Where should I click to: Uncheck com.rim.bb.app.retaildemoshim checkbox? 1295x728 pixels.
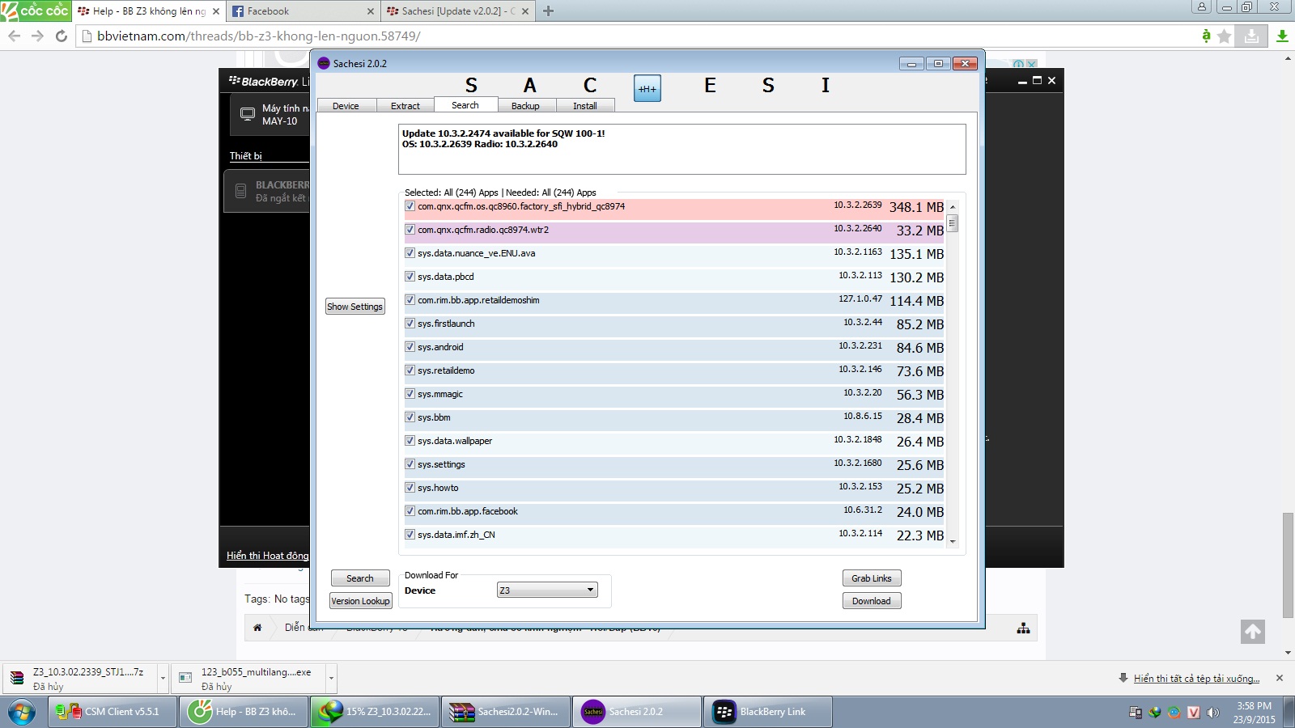pos(410,300)
